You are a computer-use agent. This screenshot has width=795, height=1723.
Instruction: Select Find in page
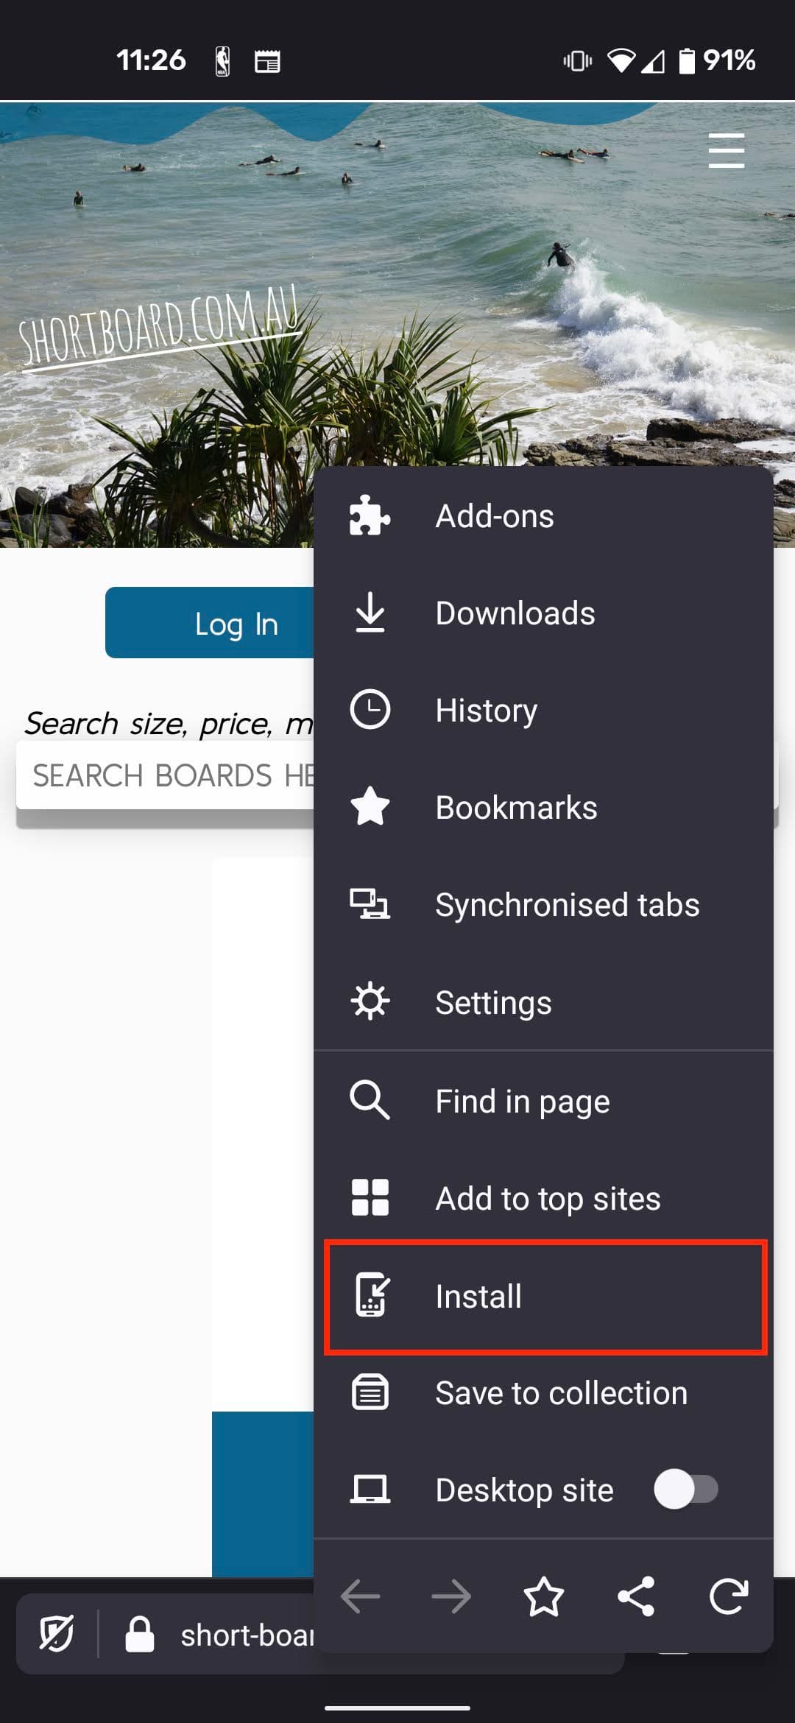point(543,1102)
